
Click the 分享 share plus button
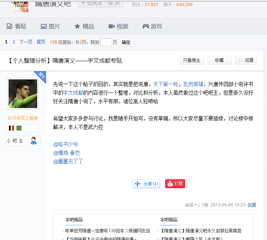tap(146, 183)
